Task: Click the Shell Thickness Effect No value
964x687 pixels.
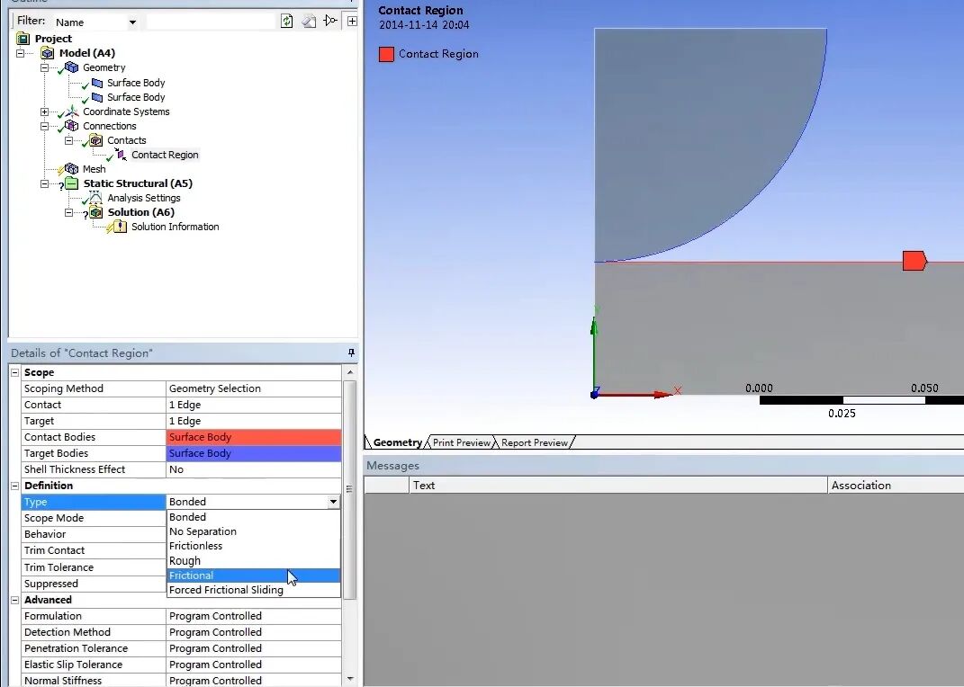Action: click(x=254, y=469)
